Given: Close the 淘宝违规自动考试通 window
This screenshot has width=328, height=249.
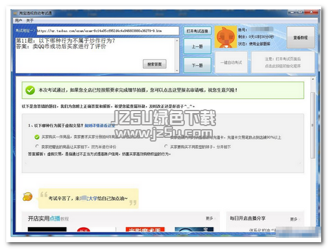Looking at the screenshot, I should (x=311, y=12).
